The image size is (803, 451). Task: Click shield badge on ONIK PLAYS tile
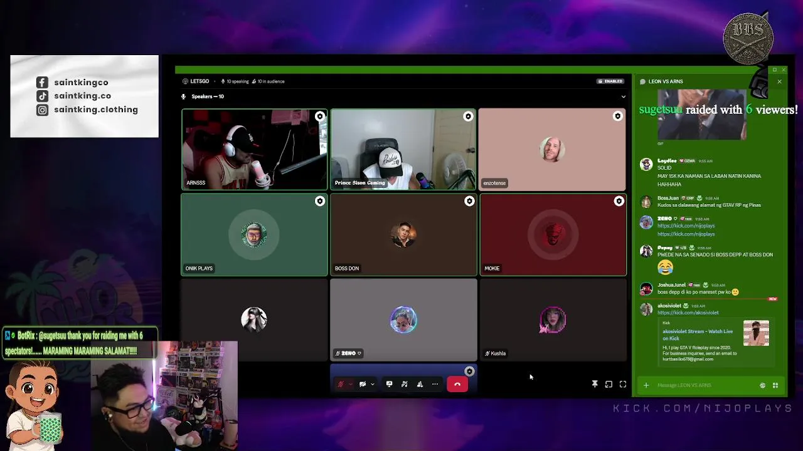pos(320,201)
